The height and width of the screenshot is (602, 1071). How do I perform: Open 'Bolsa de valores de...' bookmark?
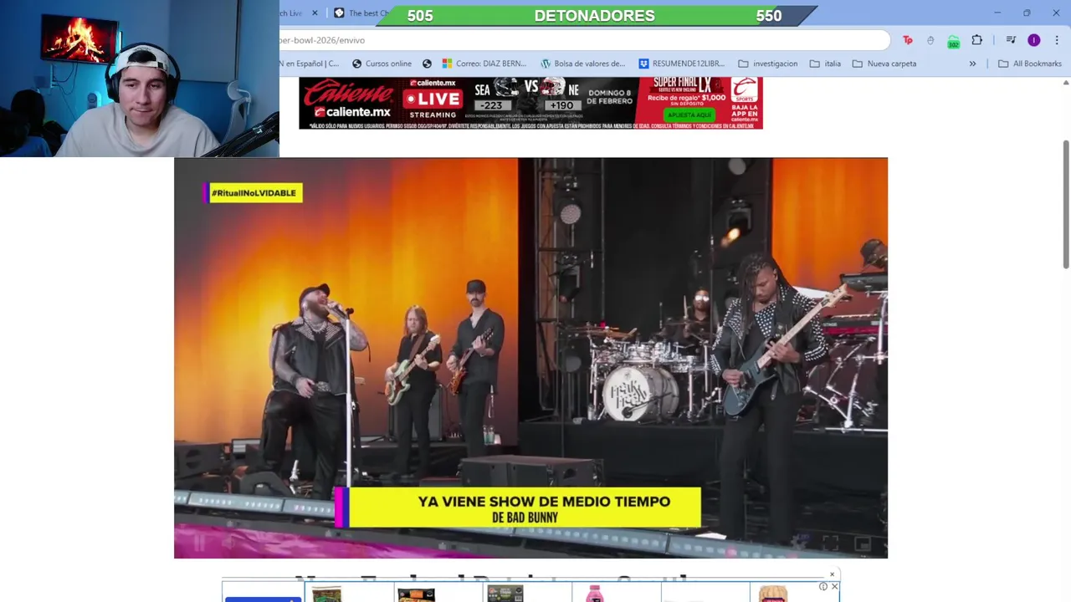[x=583, y=64]
